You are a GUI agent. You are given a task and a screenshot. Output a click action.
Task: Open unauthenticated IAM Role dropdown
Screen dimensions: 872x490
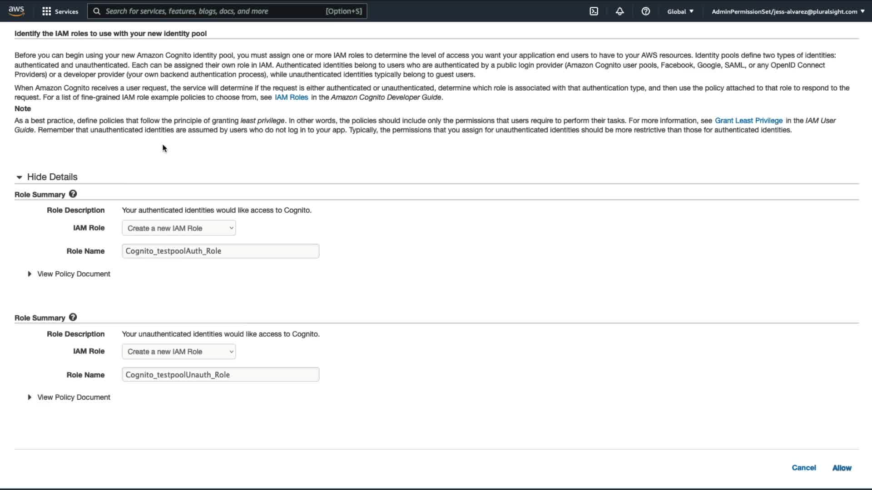click(x=178, y=352)
